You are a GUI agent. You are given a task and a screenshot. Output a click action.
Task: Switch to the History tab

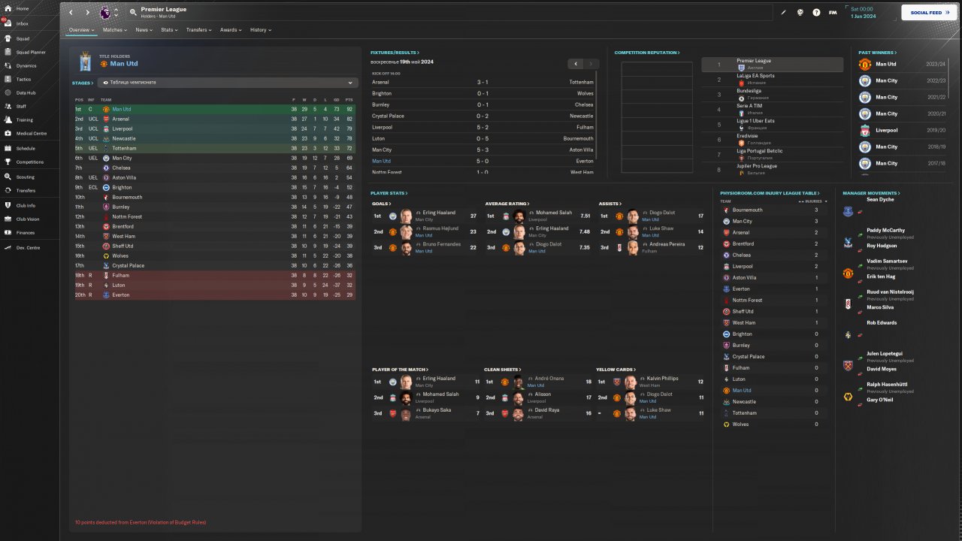[x=260, y=30]
